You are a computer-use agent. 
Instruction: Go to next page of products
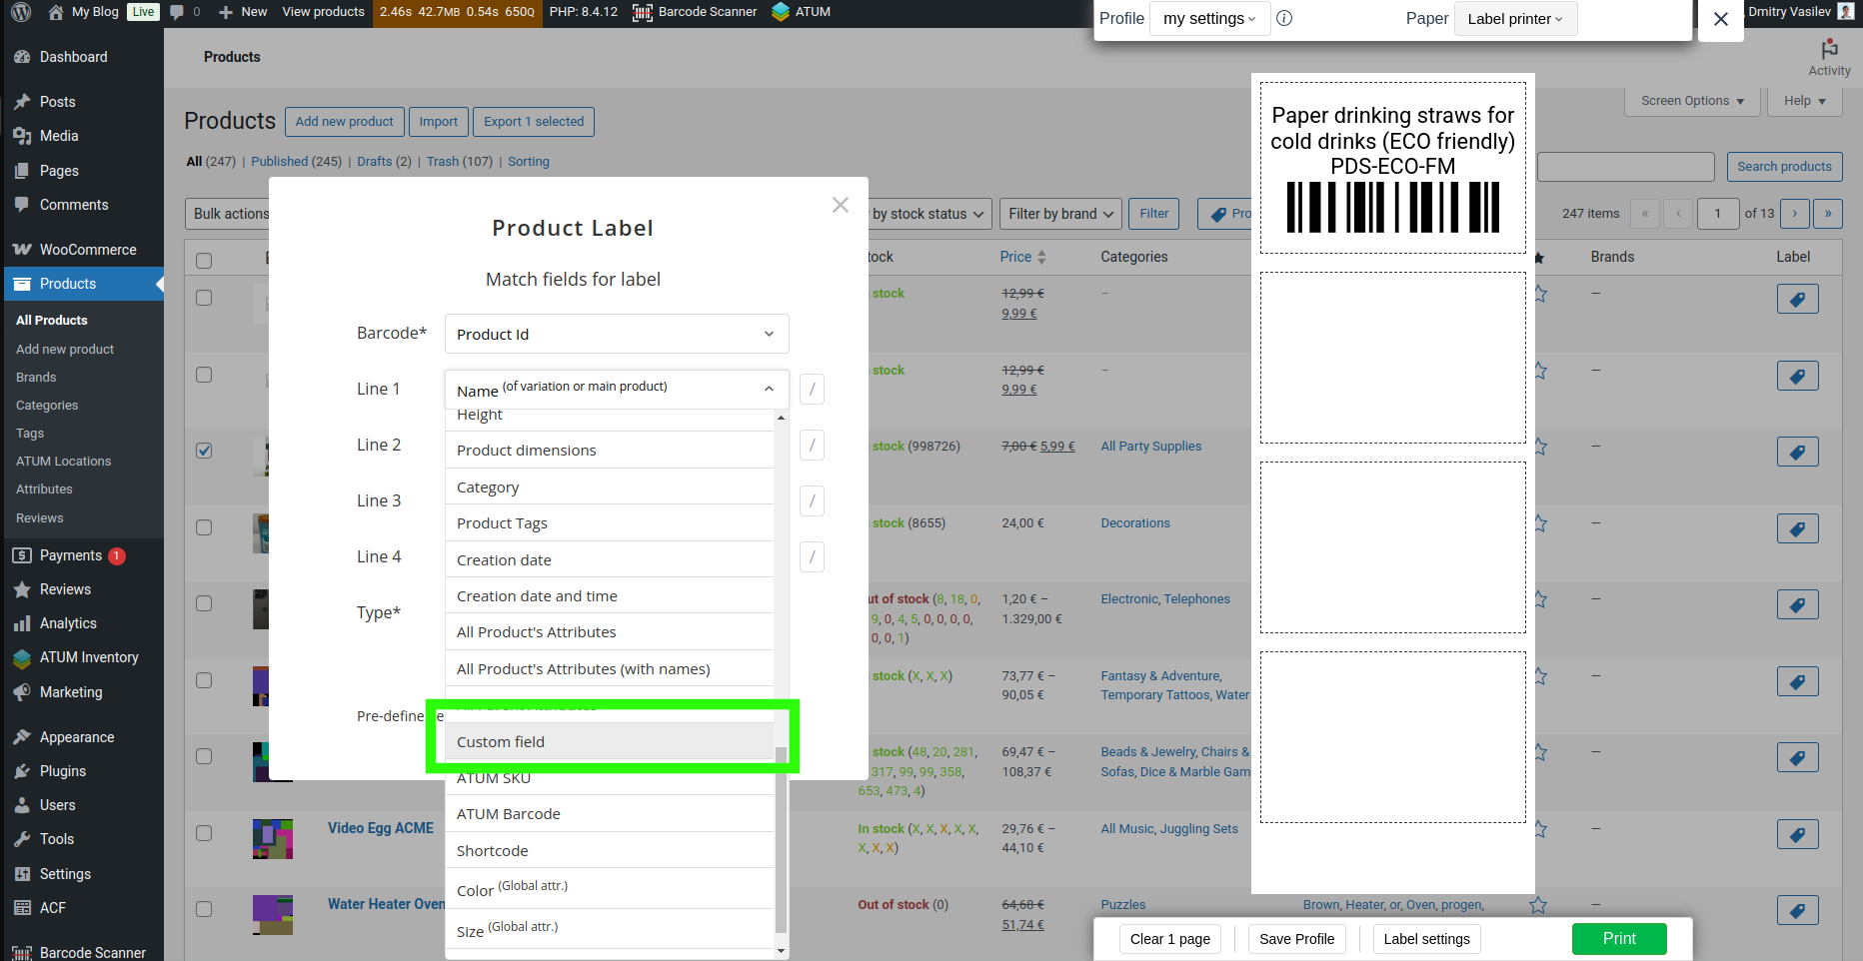1795,213
